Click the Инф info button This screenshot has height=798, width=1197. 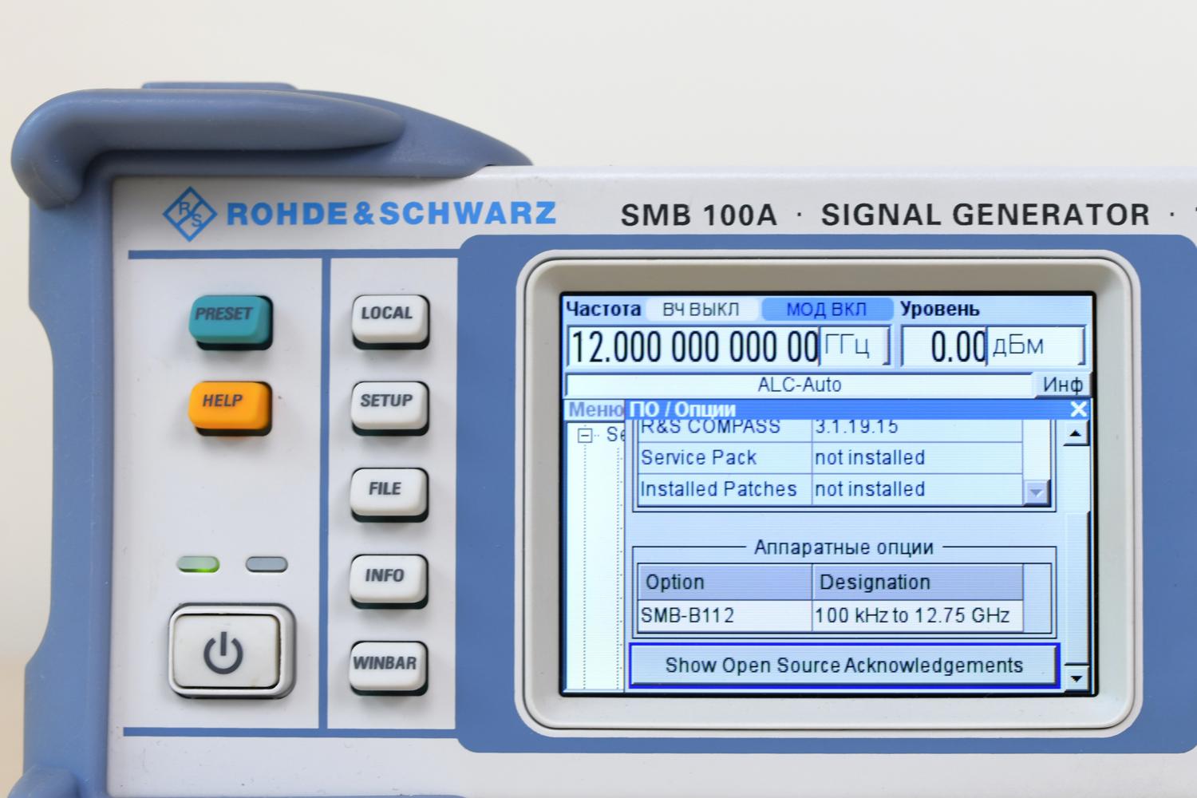click(1062, 385)
